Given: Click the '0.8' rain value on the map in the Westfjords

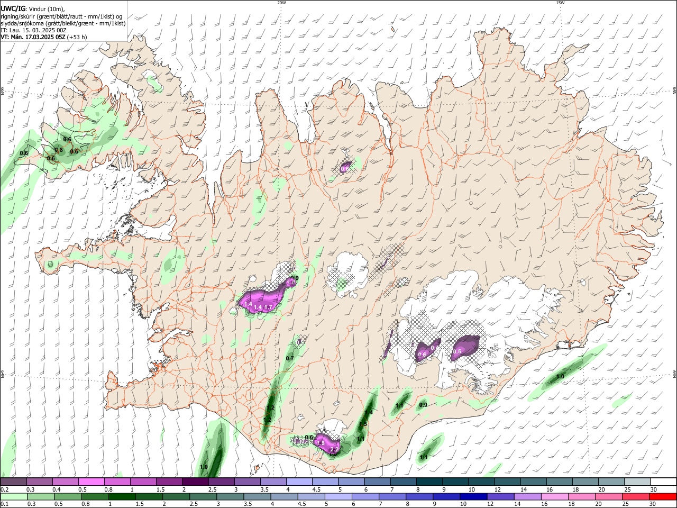Looking at the screenshot, I should [x=59, y=150].
